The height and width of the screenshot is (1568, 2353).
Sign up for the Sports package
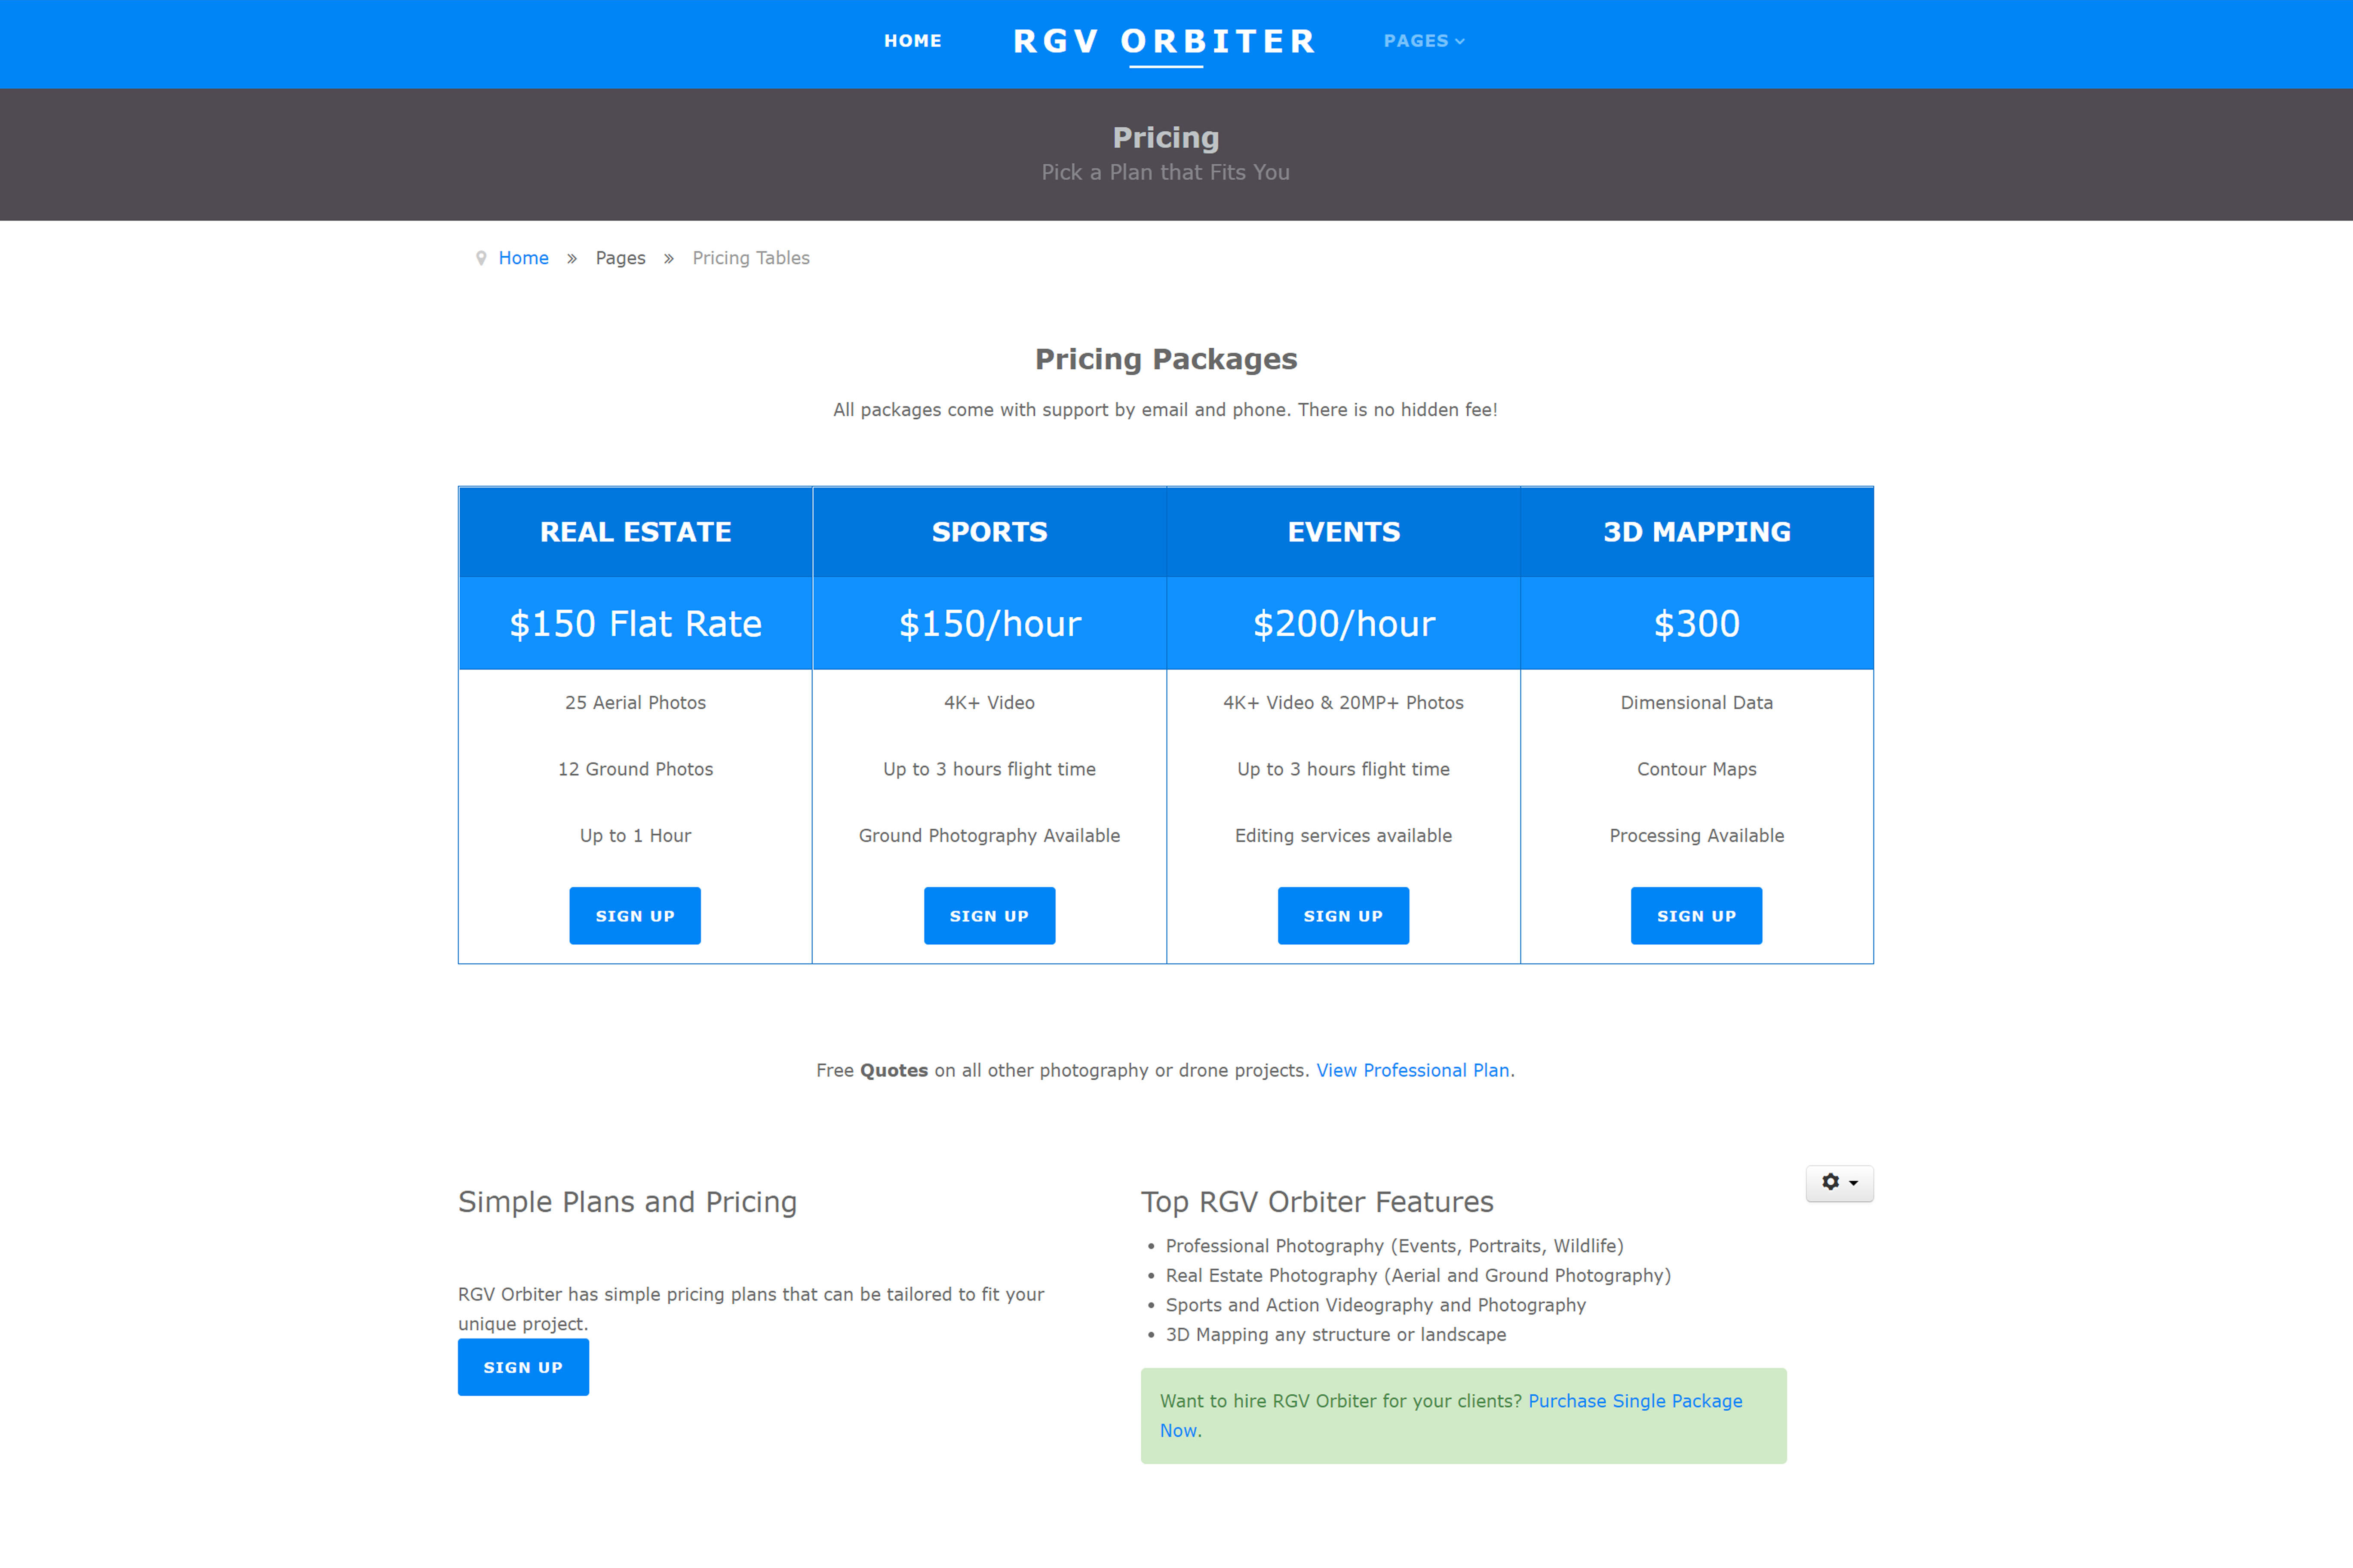tap(989, 916)
